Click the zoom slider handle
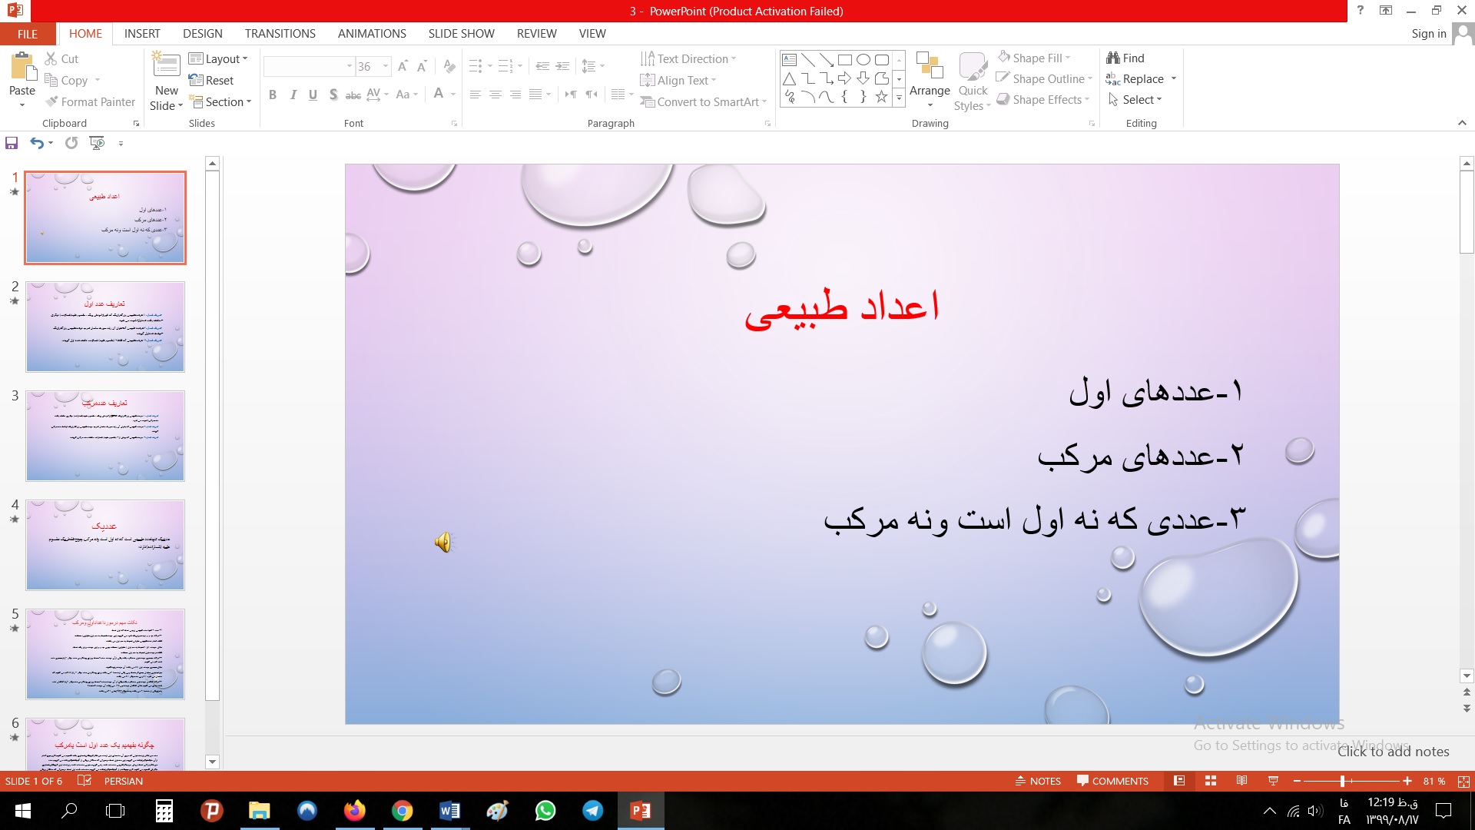This screenshot has width=1475, height=830. pyautogui.click(x=1342, y=781)
